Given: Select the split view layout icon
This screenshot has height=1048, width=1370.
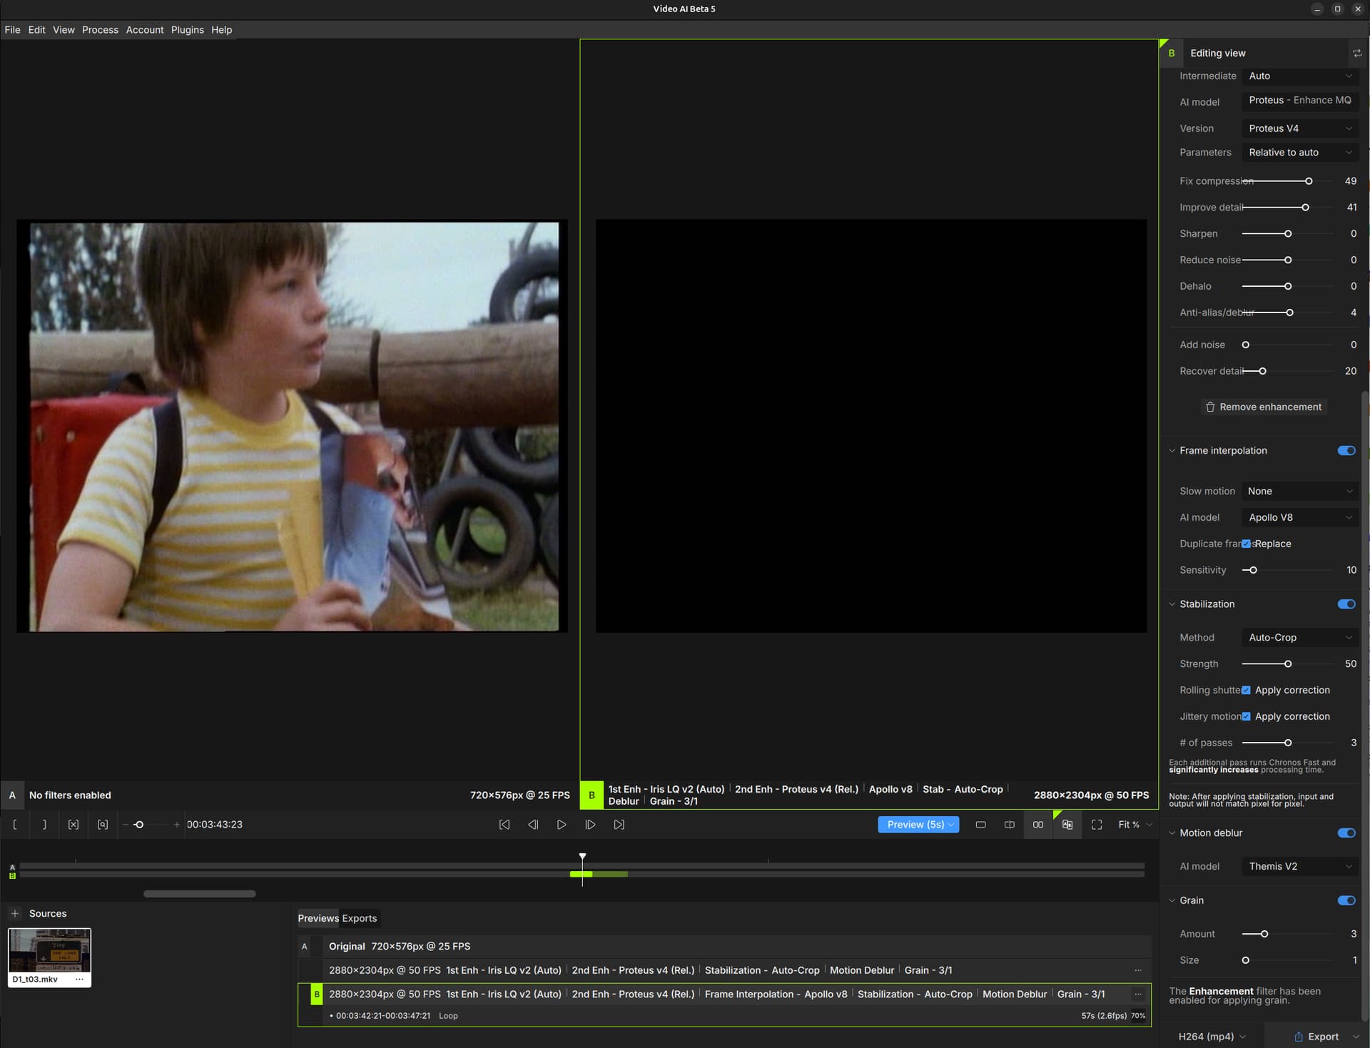Looking at the screenshot, I should [1009, 824].
